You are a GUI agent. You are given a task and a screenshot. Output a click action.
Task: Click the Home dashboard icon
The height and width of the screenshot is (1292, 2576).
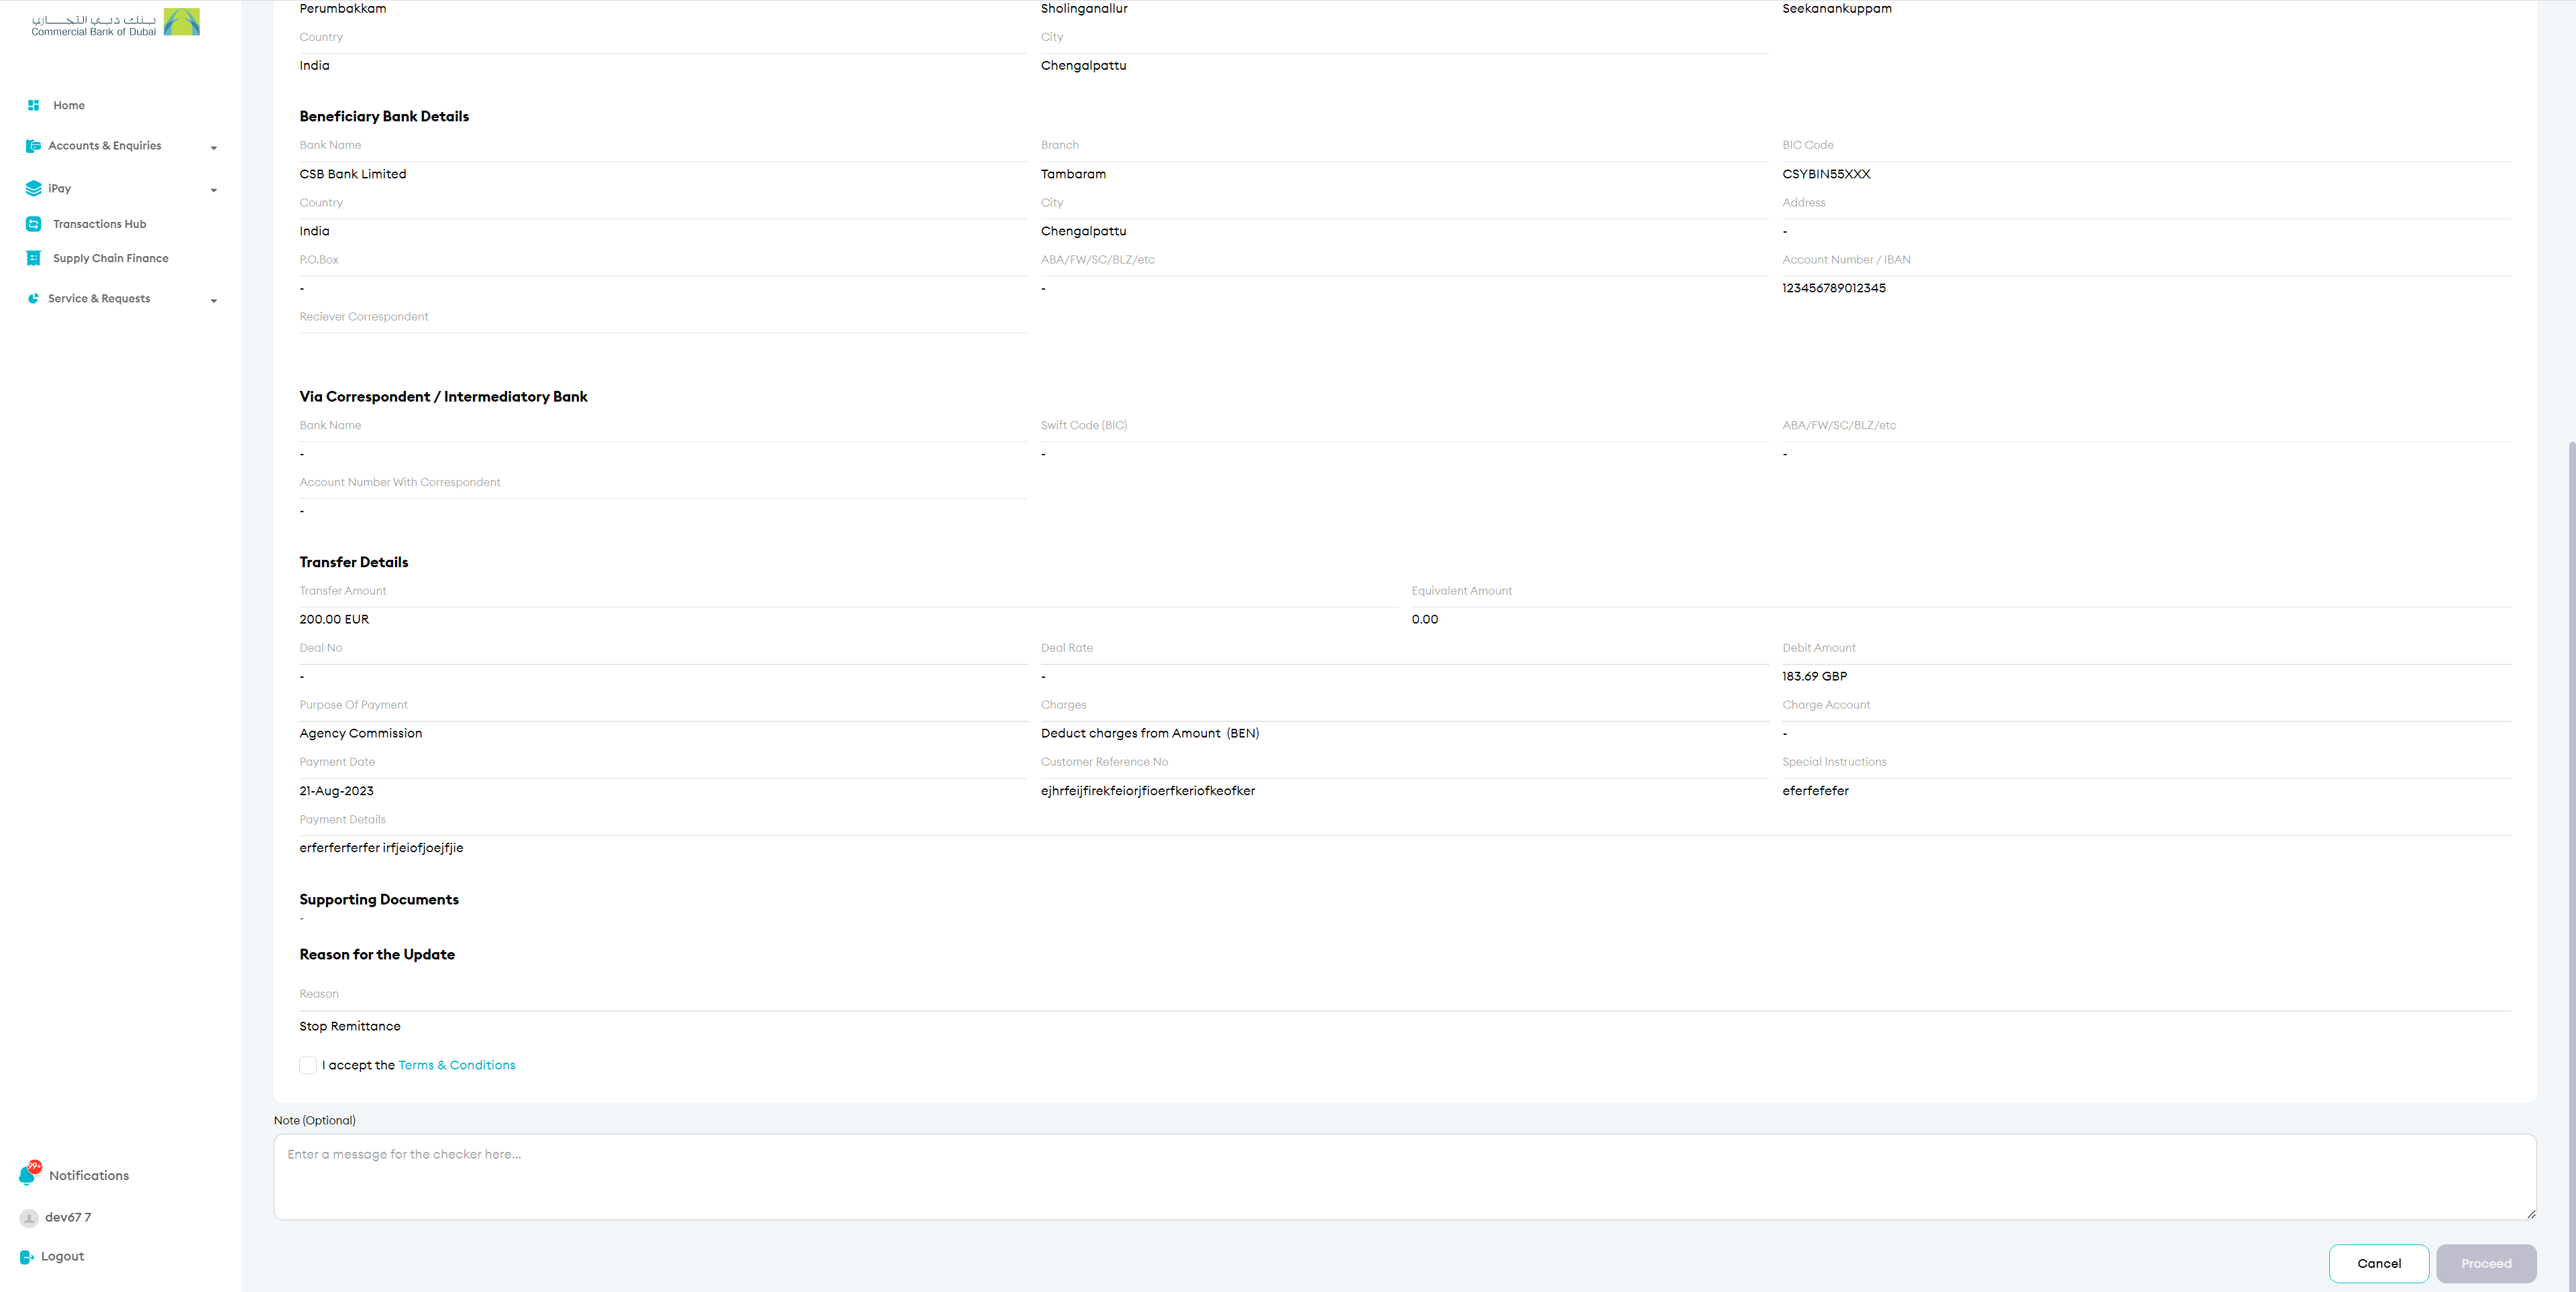point(33,105)
